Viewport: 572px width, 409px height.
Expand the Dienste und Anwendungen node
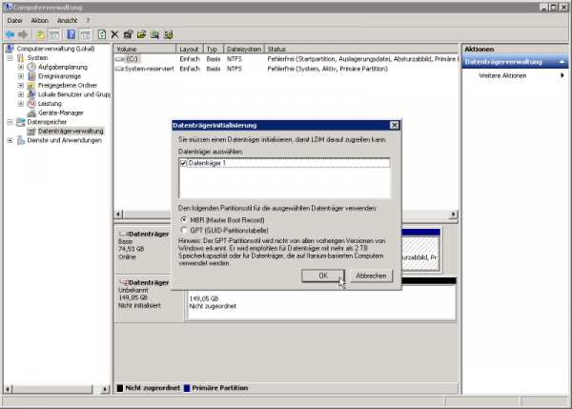tap(10, 140)
